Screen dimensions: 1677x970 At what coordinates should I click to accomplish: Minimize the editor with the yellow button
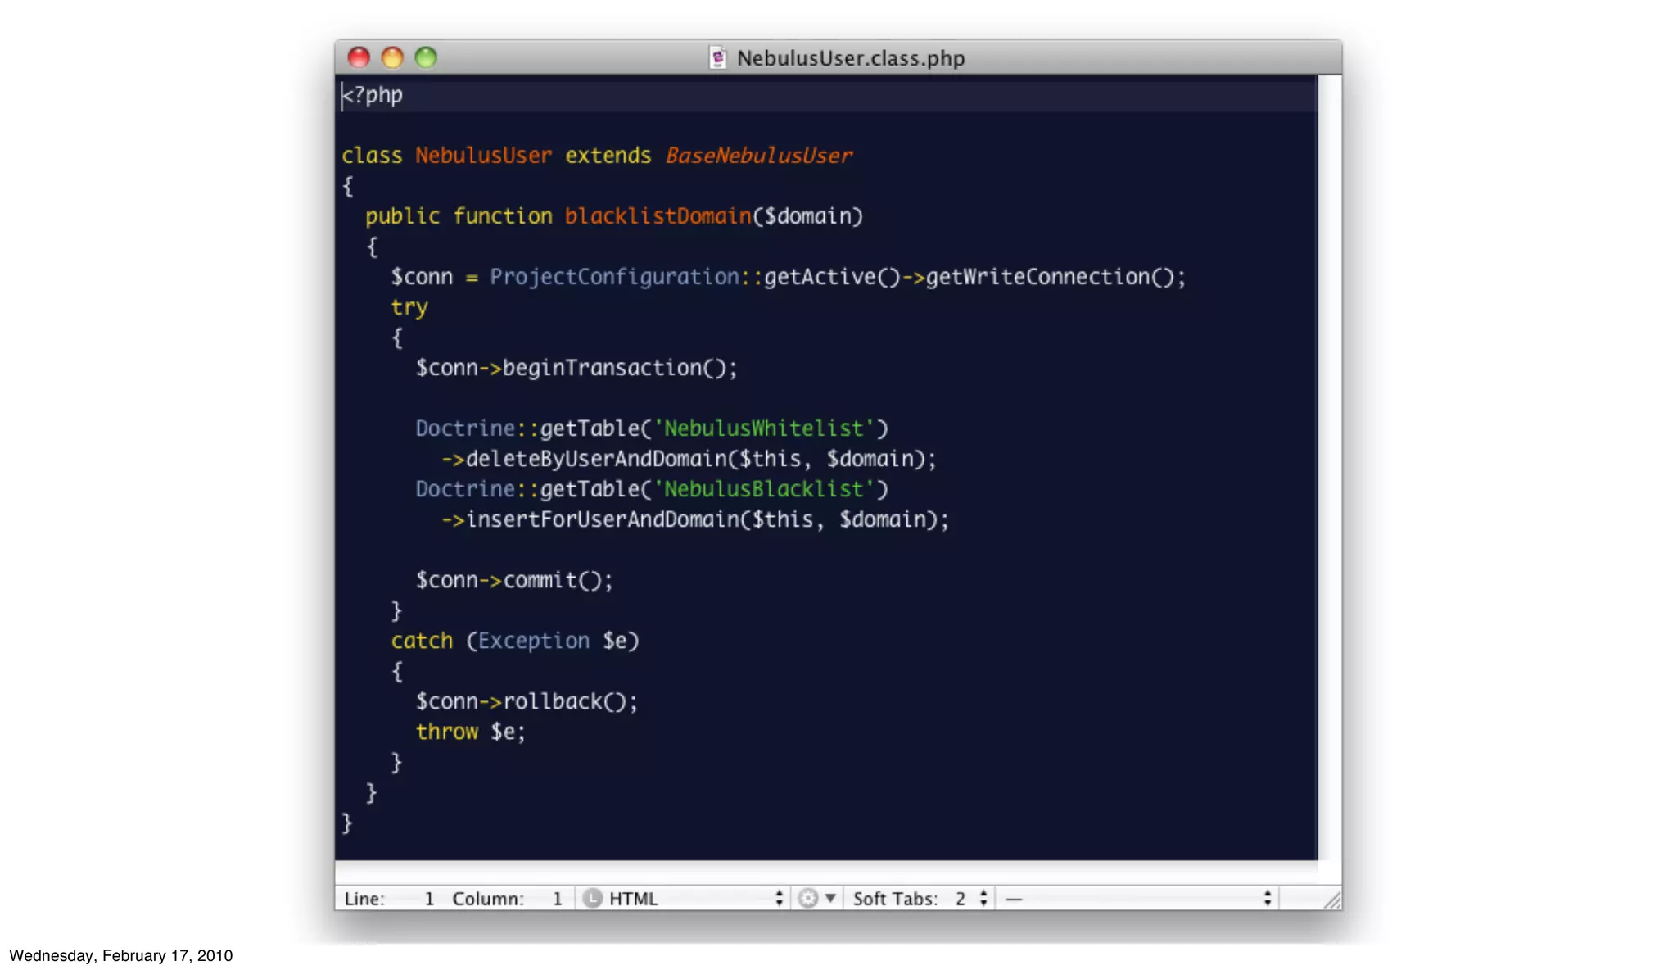pyautogui.click(x=392, y=57)
